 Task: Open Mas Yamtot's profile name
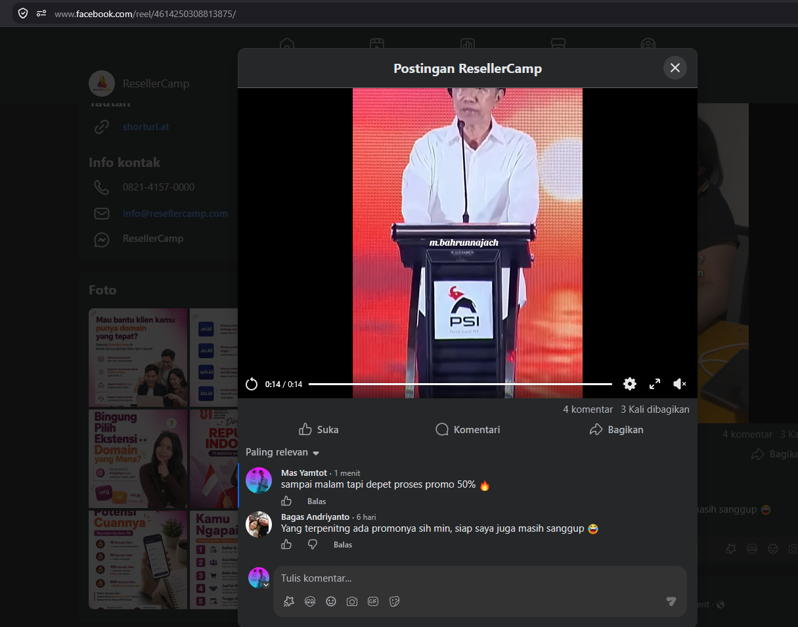click(x=303, y=473)
